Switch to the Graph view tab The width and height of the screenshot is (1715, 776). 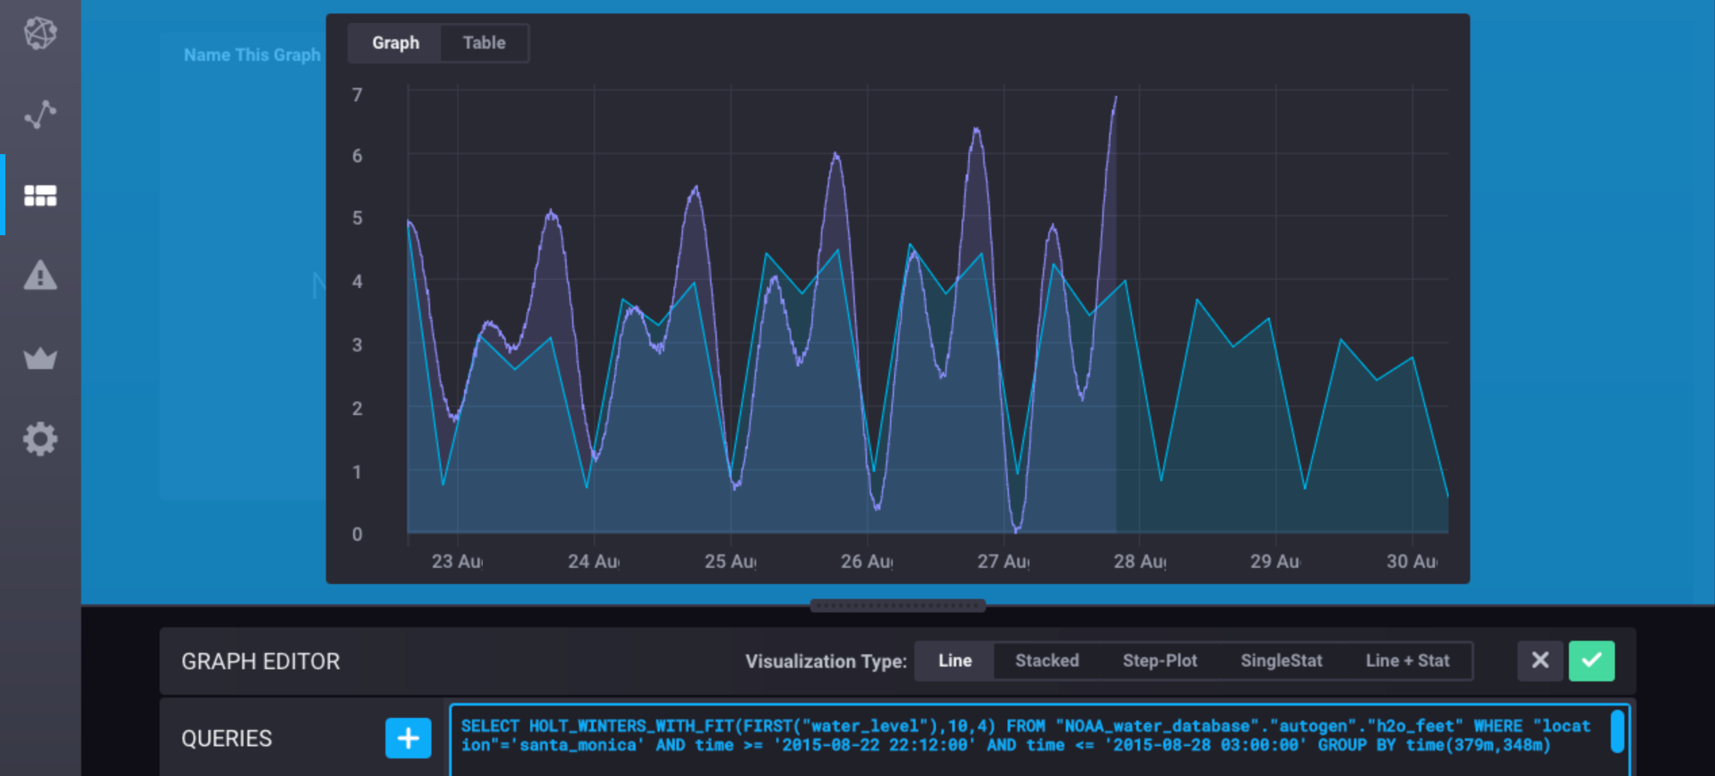(x=396, y=43)
